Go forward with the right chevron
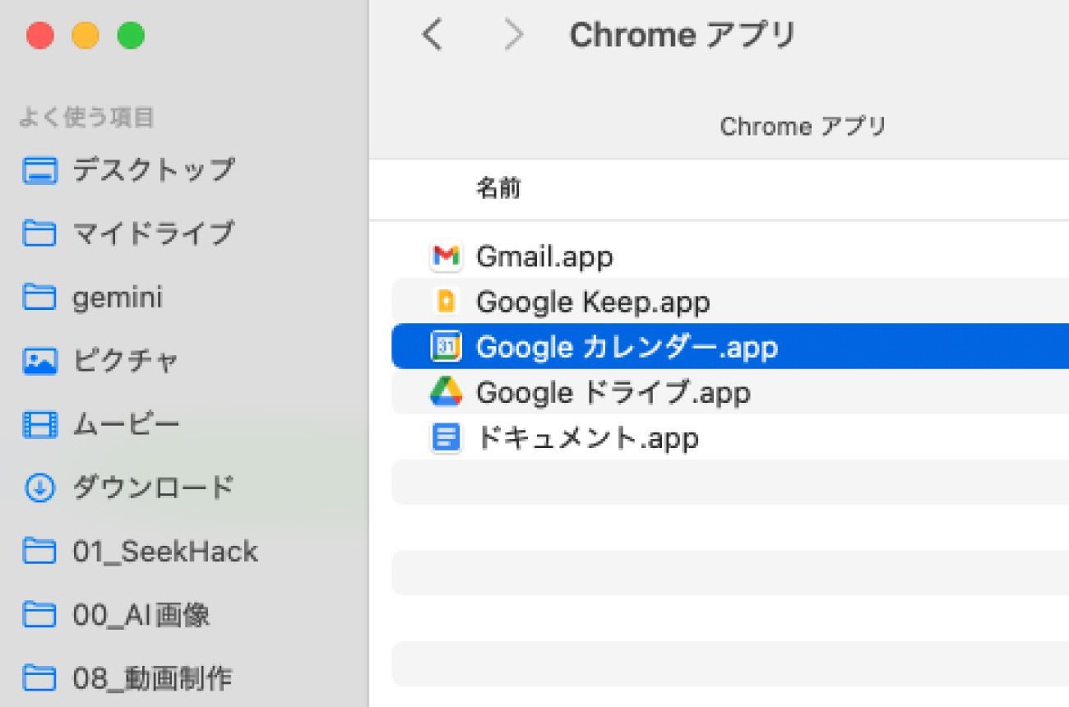Screen dimensions: 1069x707 coord(514,35)
